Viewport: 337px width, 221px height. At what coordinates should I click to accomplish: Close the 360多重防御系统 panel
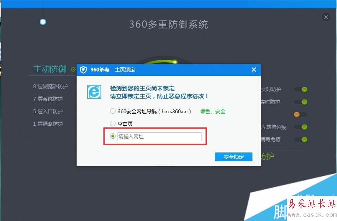pyautogui.click(x=326, y=17)
